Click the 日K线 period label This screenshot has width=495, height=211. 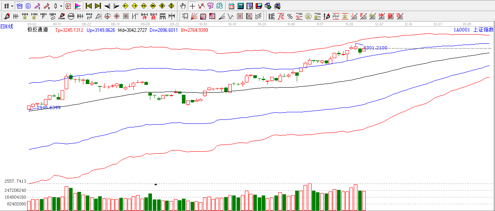[x=7, y=26]
